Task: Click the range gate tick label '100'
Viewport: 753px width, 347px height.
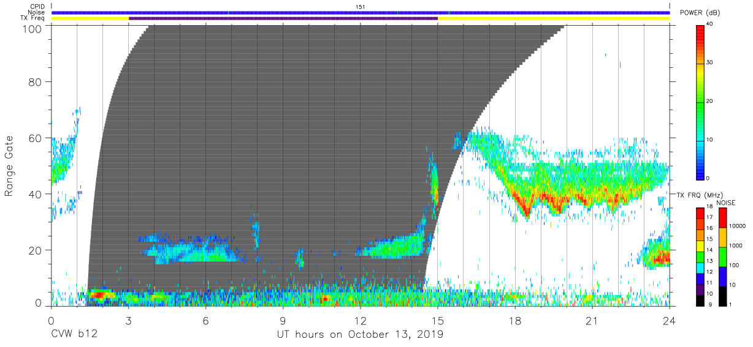Action: (x=33, y=29)
